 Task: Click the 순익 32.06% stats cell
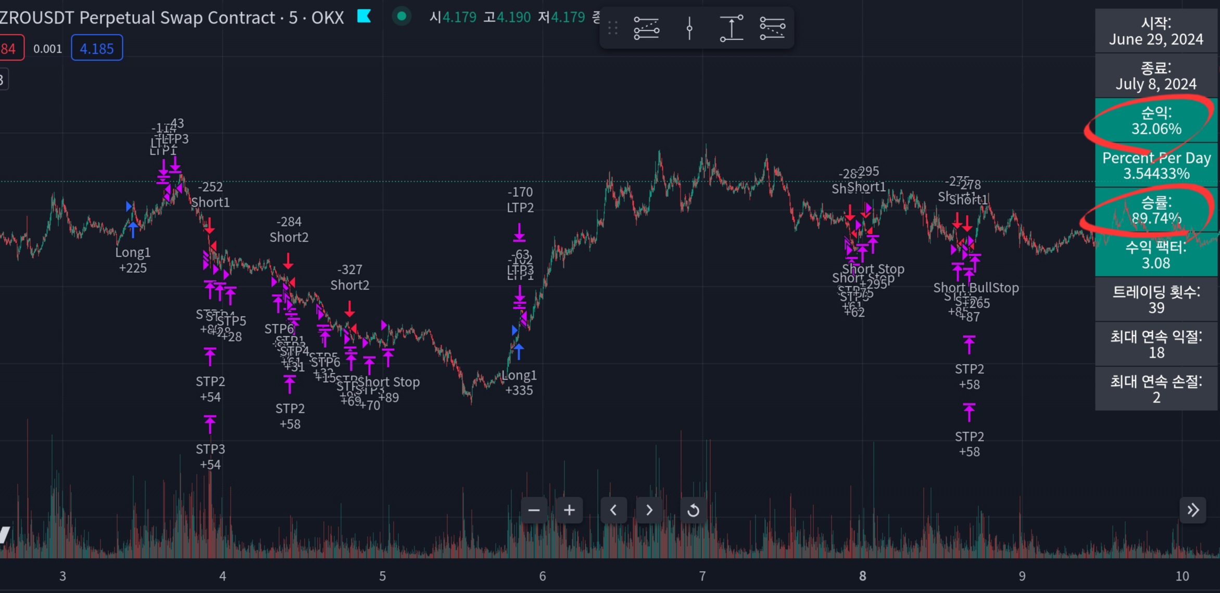tap(1156, 120)
